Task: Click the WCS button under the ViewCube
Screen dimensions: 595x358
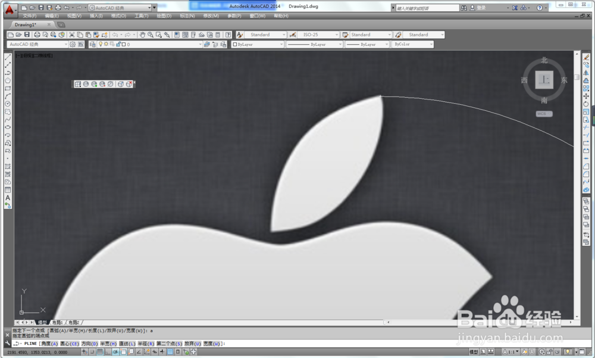Action: pos(544,114)
